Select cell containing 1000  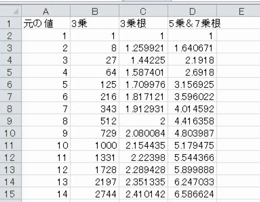coord(94,145)
